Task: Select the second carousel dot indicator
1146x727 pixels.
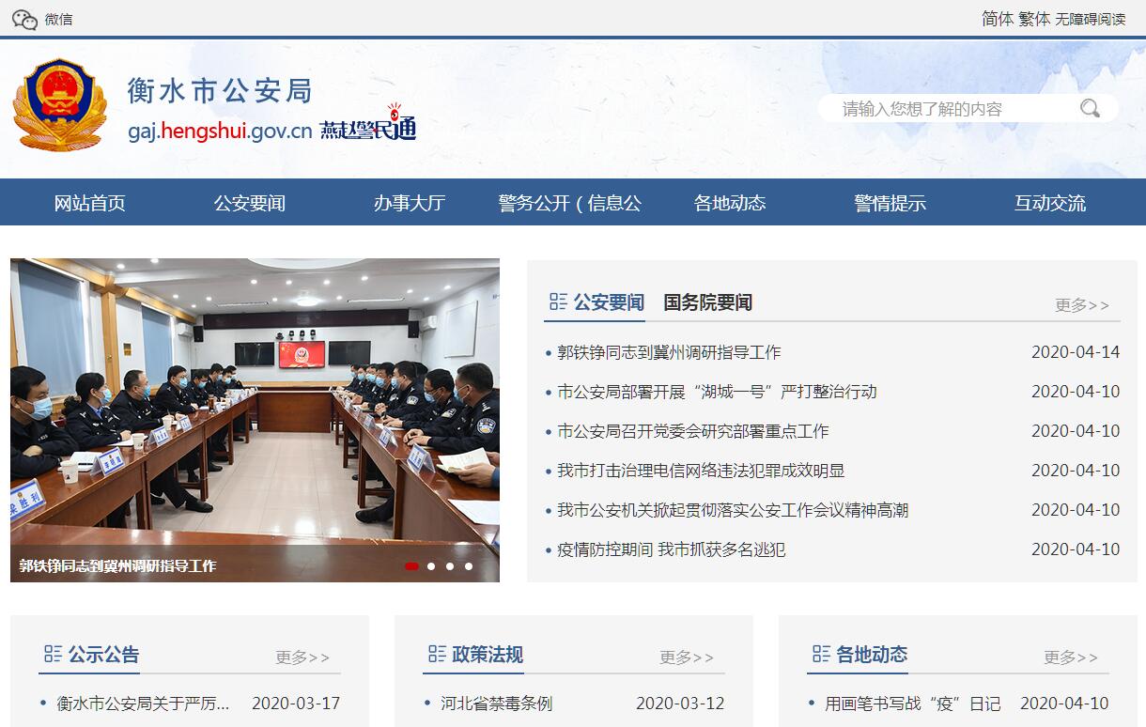Action: 431,566
